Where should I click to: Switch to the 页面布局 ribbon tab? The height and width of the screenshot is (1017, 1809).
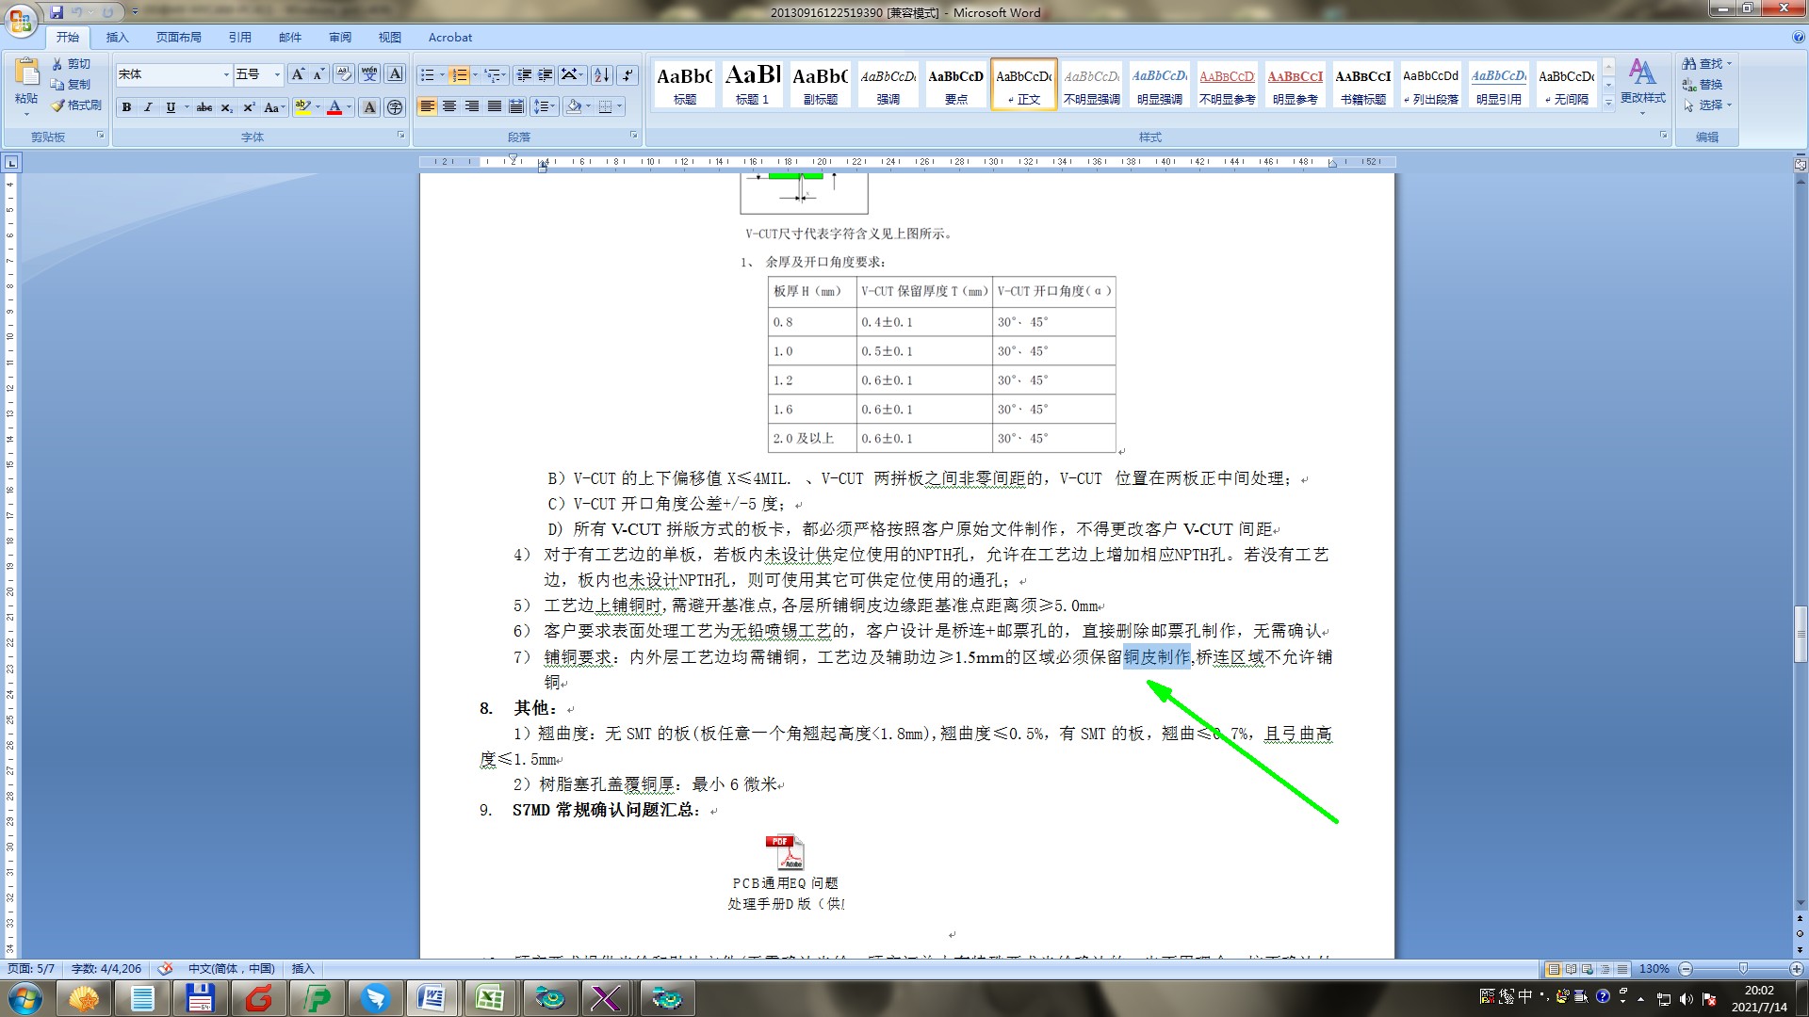[x=179, y=38]
